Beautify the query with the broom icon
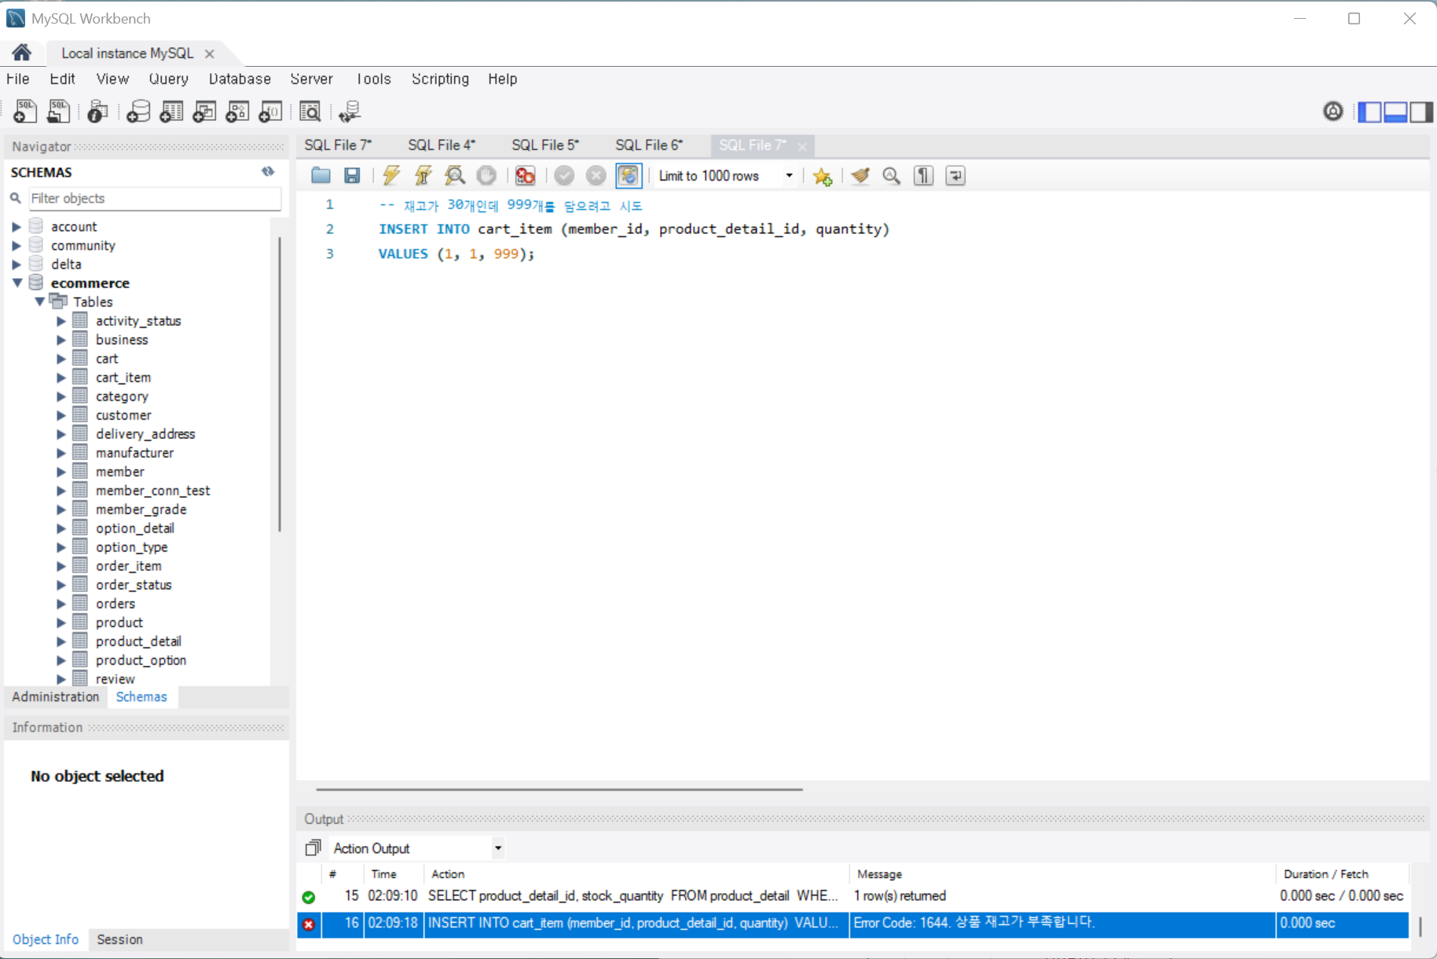Screen dimensions: 1437x959 (860, 176)
